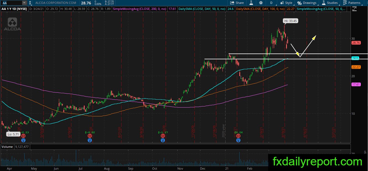Image resolution: width=368 pixels, height=171 pixels.
Task: Click the red 28.76 price bubble on axis
Action: pos(356,43)
